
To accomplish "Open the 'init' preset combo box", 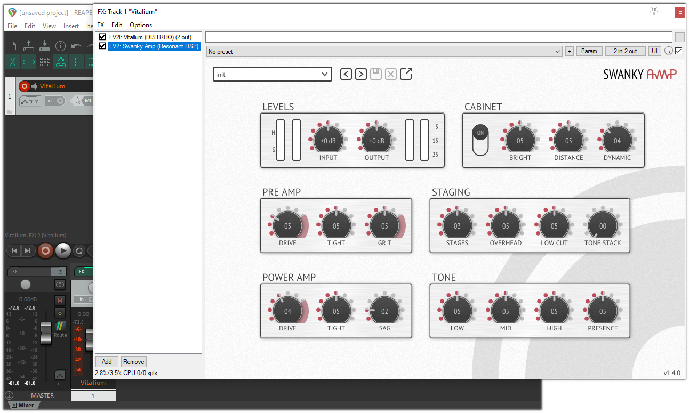I will pyautogui.click(x=273, y=74).
